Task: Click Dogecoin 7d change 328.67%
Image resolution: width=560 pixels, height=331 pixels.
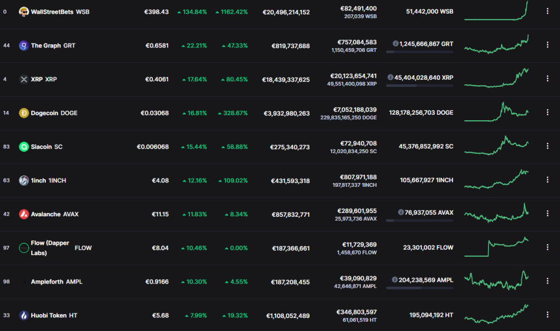Action: tap(233, 113)
